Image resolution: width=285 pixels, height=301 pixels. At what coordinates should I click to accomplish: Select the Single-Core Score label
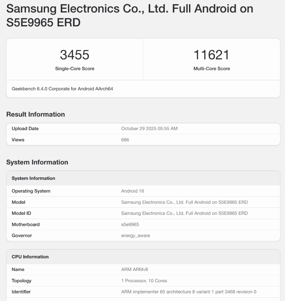75,69
